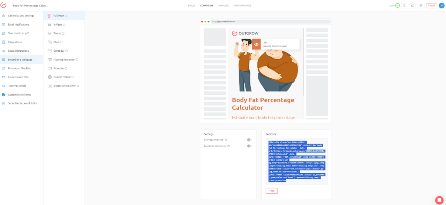
Task: Click the user avatar icon labeled N
Action: [441, 5]
